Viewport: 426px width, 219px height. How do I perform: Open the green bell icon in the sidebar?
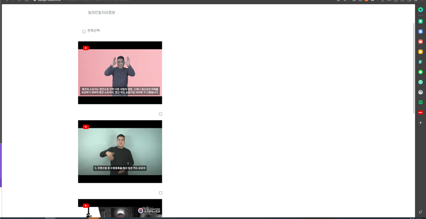tap(421, 21)
